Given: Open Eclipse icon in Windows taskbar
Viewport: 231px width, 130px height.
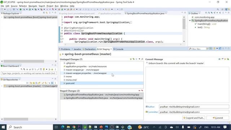Looking at the screenshot, I should 85,127.
